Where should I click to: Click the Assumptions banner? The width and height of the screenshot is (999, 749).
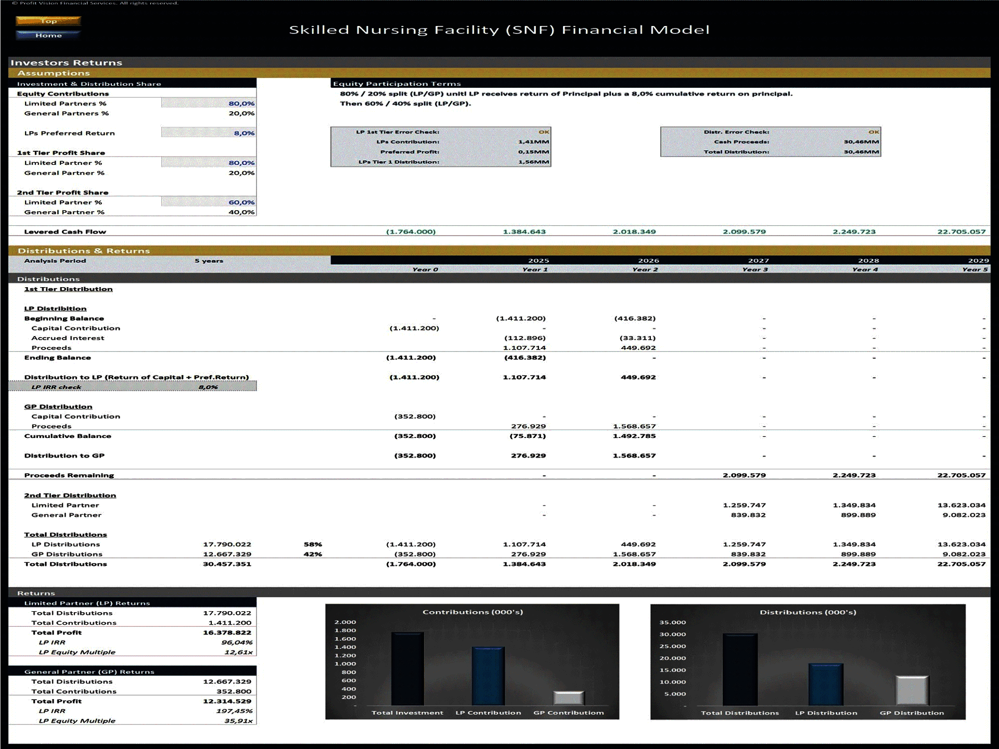pyautogui.click(x=55, y=73)
